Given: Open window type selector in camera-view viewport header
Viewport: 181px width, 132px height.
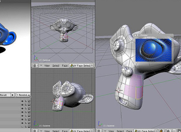Looking at the screenshot, I should point(35,65).
